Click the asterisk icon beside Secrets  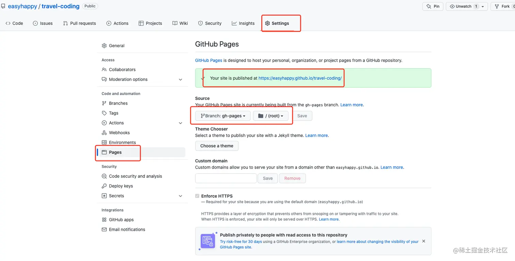click(104, 196)
